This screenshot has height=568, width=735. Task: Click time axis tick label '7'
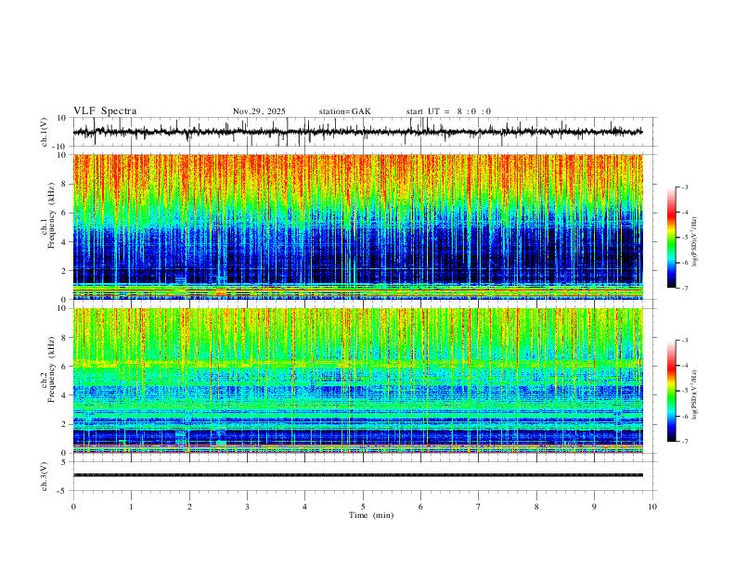[x=479, y=507]
